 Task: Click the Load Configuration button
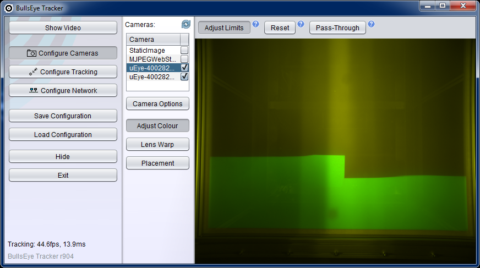pyautogui.click(x=63, y=135)
